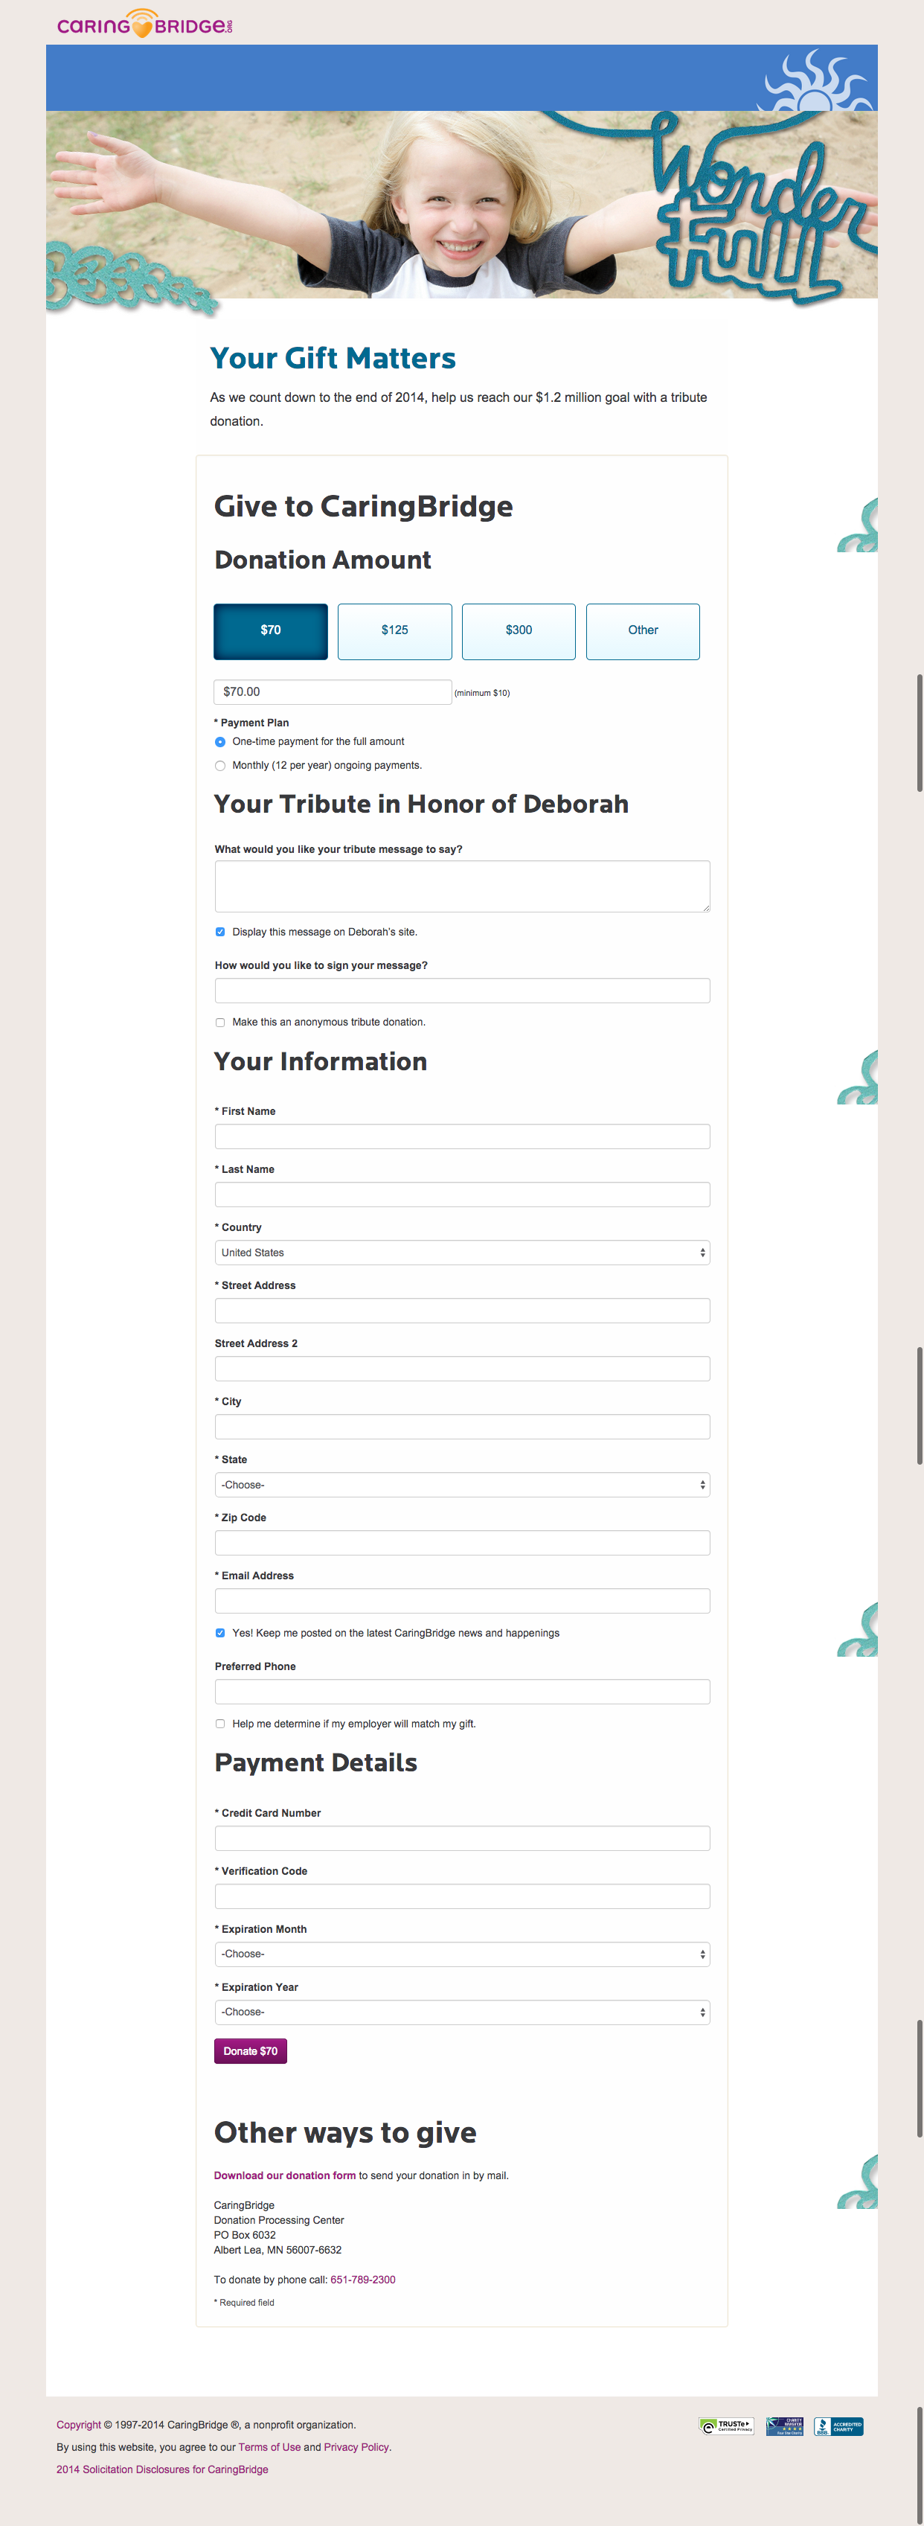The image size is (924, 2526).
Task: Click the TRUSTe Certified Privacy badge
Action: click(726, 2426)
